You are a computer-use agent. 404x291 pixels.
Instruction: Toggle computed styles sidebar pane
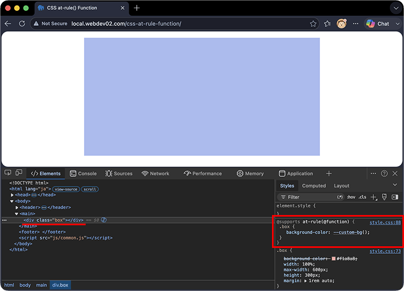(395, 197)
